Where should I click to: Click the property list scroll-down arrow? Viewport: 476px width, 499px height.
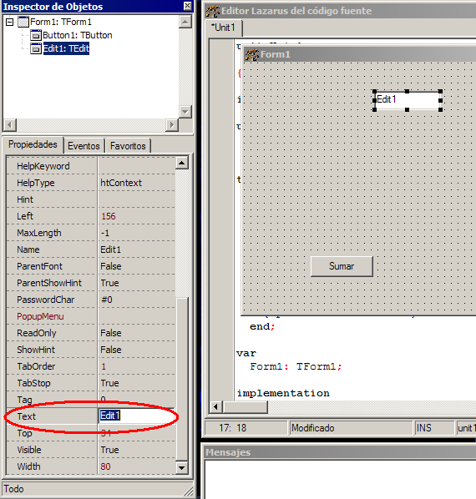(x=182, y=467)
